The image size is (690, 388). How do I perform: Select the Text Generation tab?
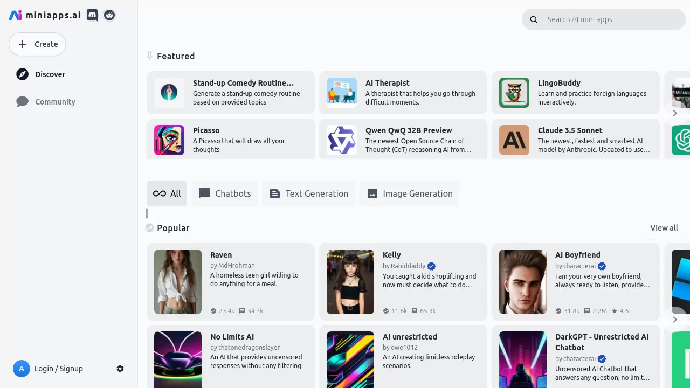tap(309, 193)
